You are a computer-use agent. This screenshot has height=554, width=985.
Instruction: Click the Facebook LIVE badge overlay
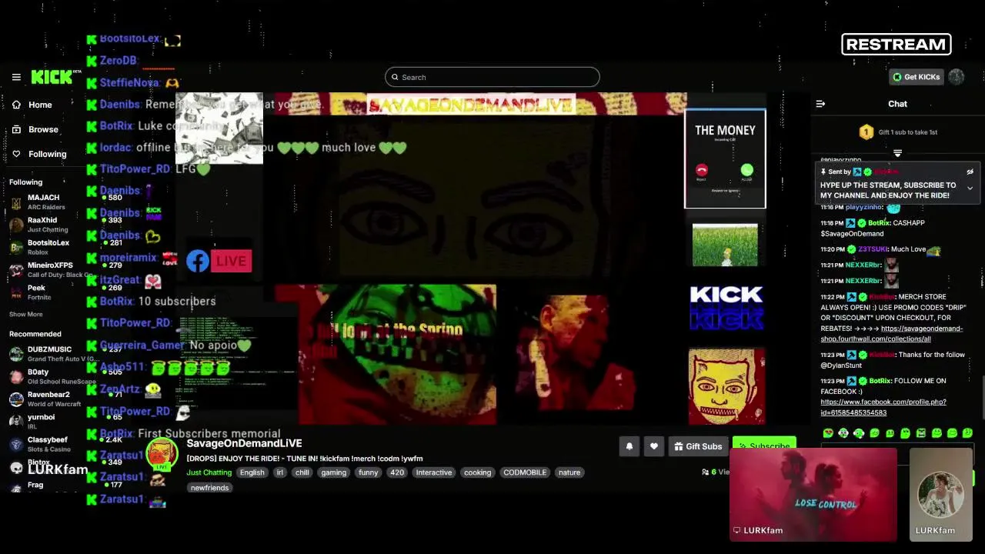219,262
